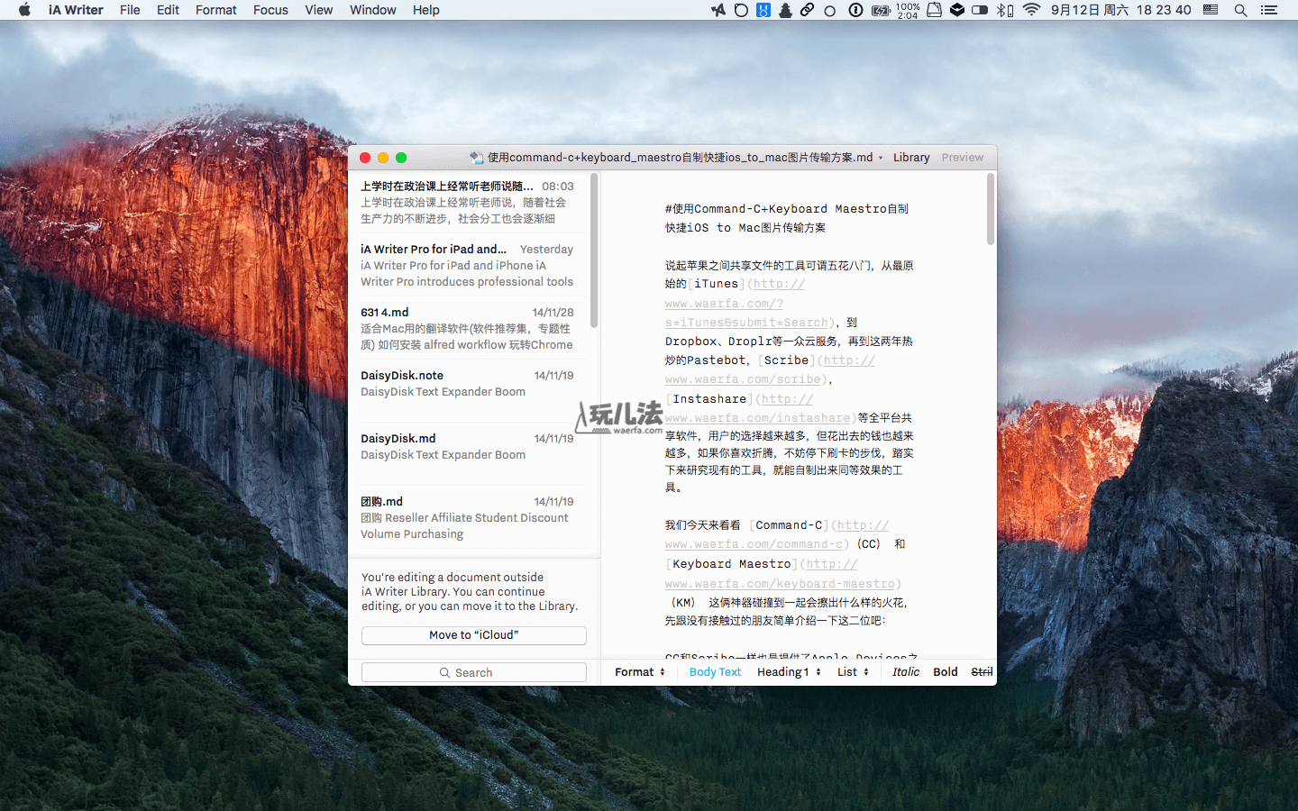Click the 1Password icon in menu bar
Viewport: 1298px width, 811px height.
[x=855, y=10]
